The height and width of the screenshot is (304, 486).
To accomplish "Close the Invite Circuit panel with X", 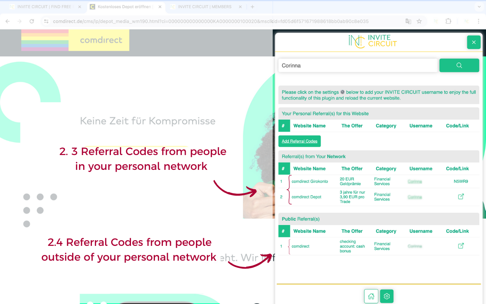I will pos(473,42).
